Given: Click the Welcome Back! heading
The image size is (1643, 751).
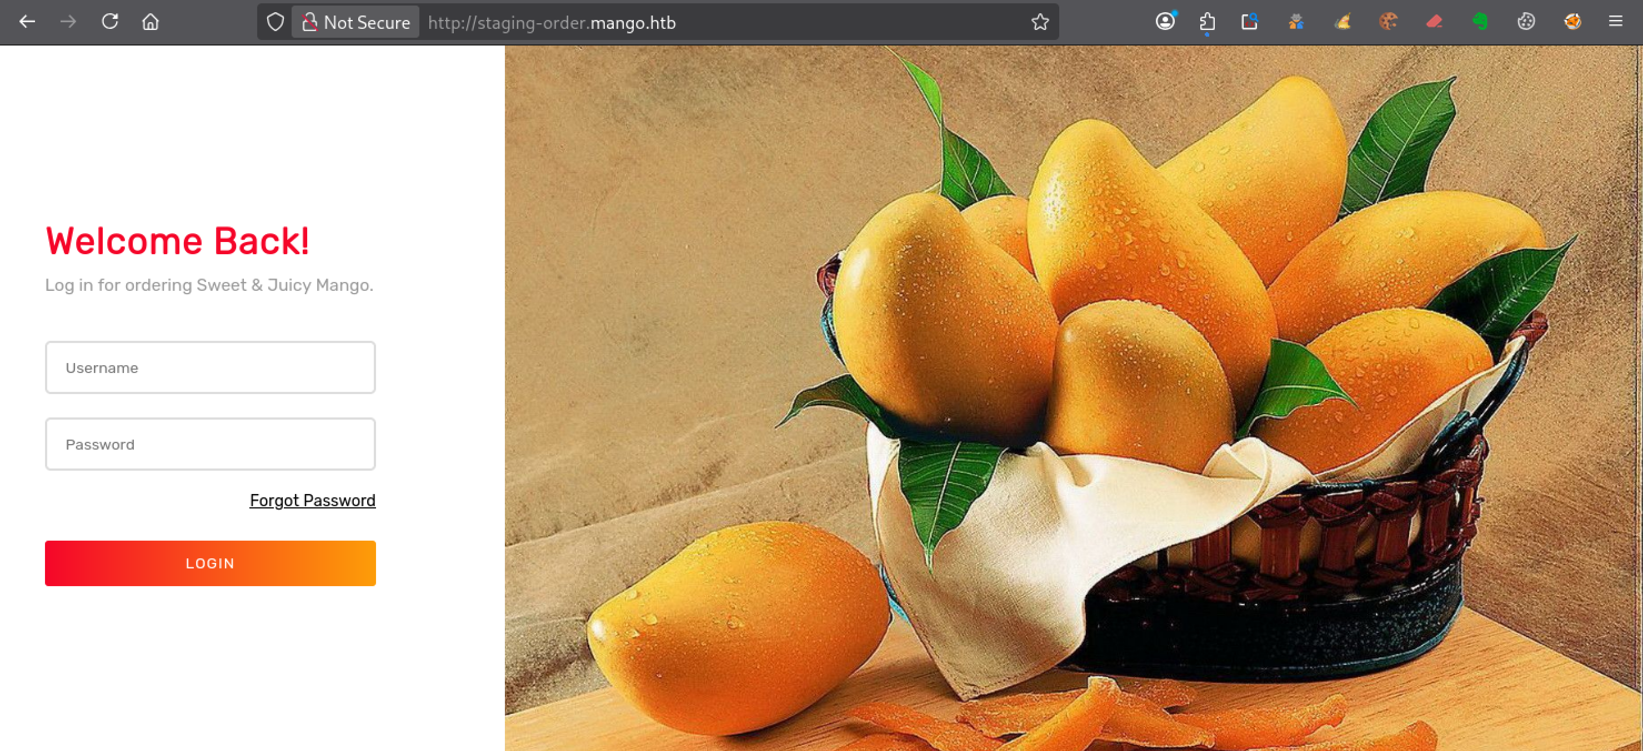Looking at the screenshot, I should point(177,241).
